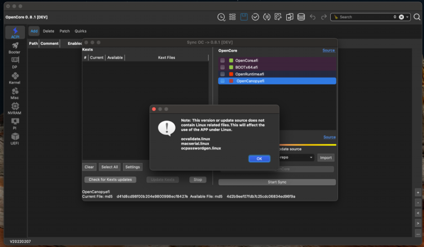
Task: Switch to the Quirks tab
Action: pyautogui.click(x=81, y=31)
